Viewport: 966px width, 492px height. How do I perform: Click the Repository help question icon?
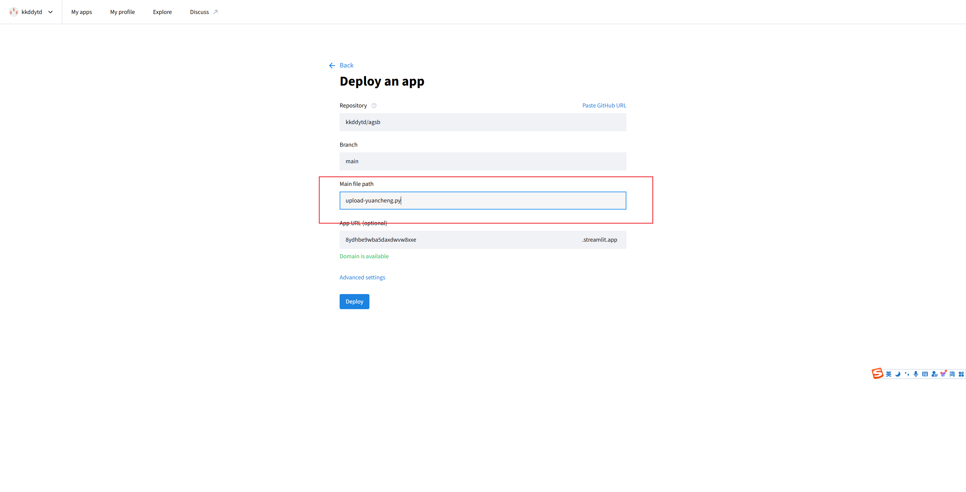tap(374, 106)
